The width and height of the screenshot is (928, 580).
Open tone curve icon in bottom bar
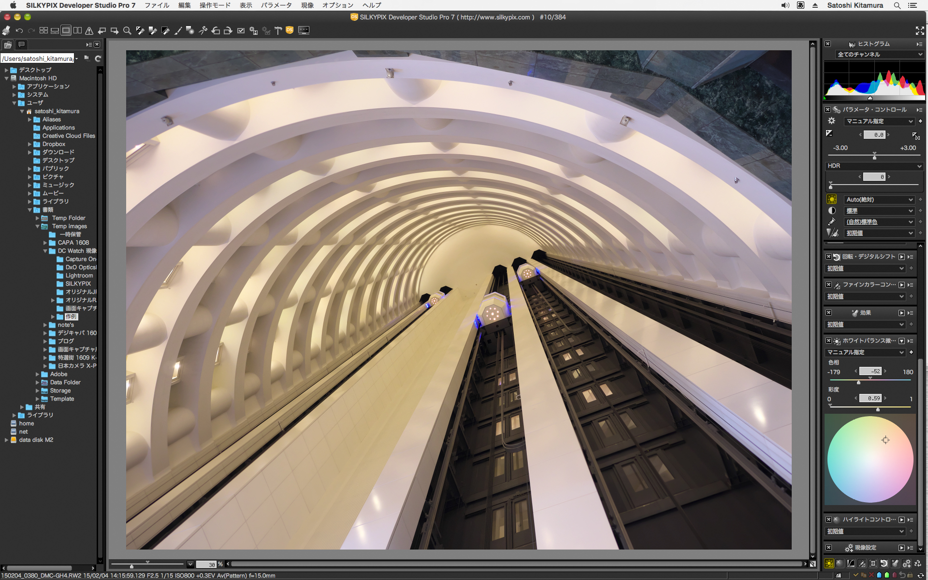point(851,563)
